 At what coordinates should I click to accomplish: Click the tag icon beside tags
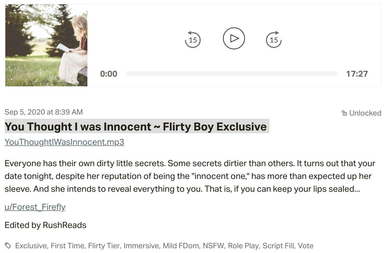point(8,246)
